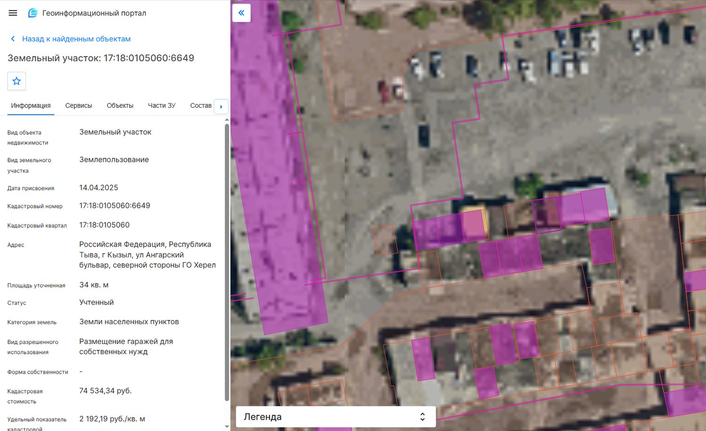706x431 pixels.
Task: Click the Площадь уточненная label
Action: pos(36,286)
